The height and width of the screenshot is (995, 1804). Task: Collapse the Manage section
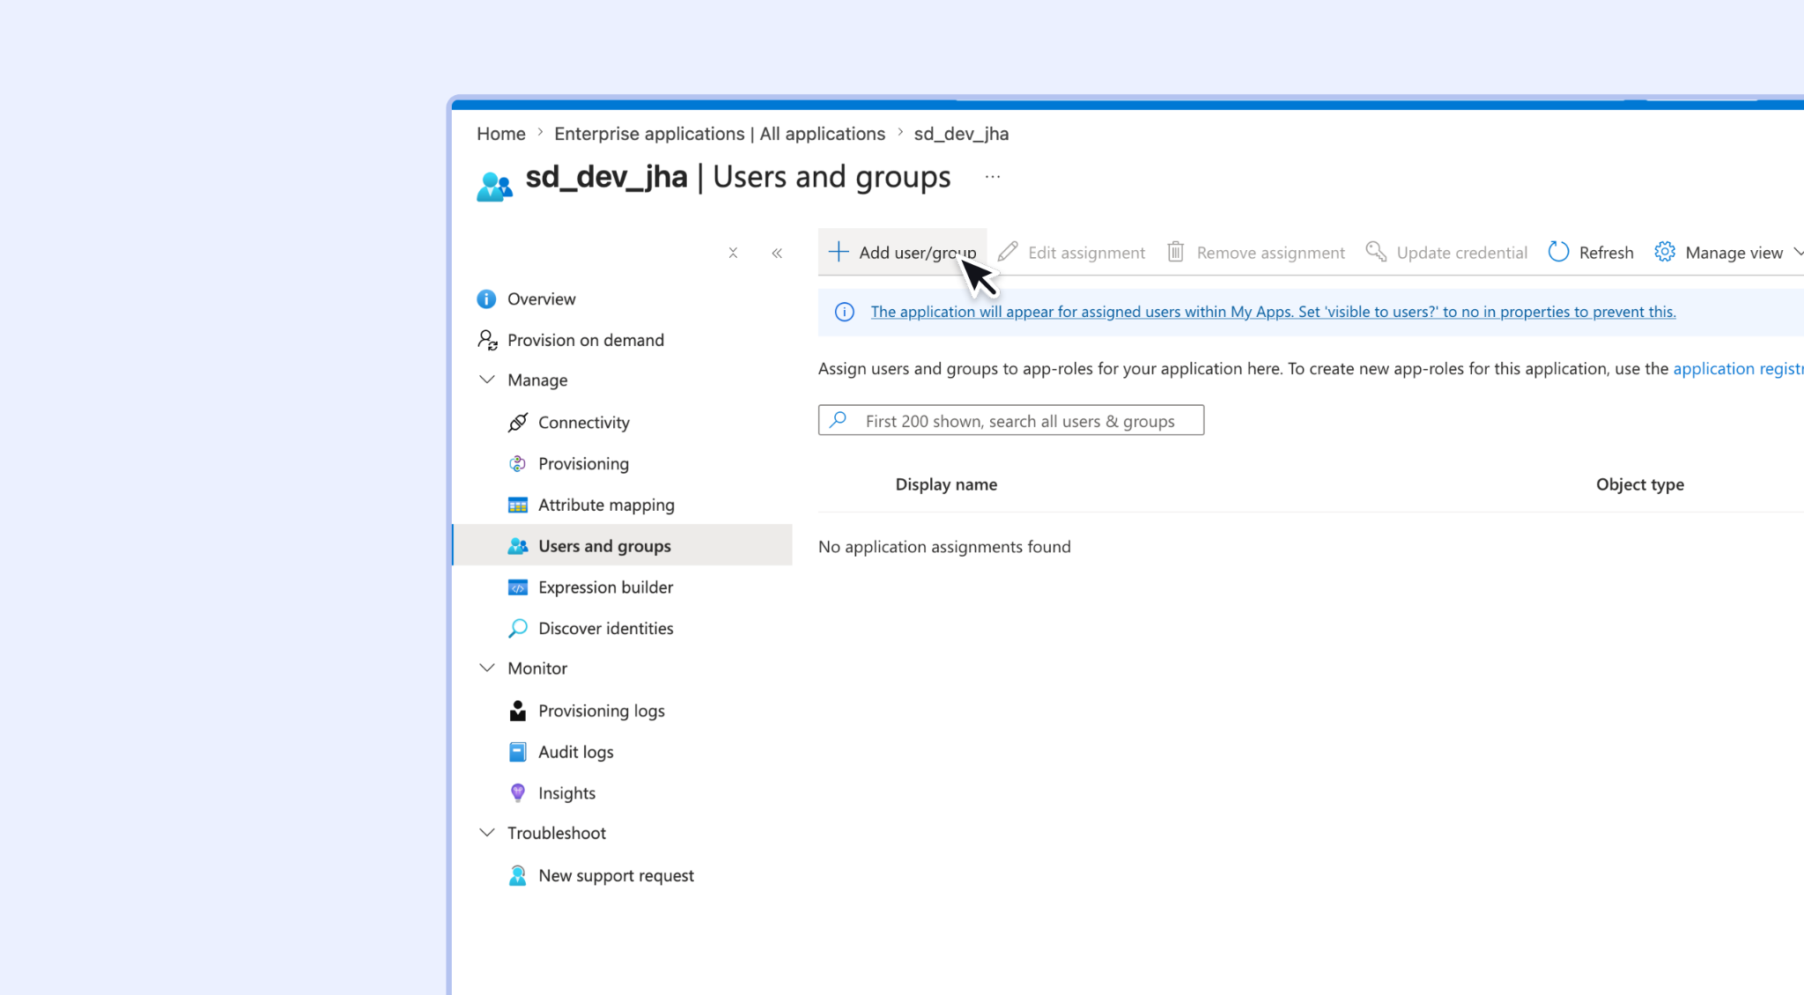(x=487, y=380)
